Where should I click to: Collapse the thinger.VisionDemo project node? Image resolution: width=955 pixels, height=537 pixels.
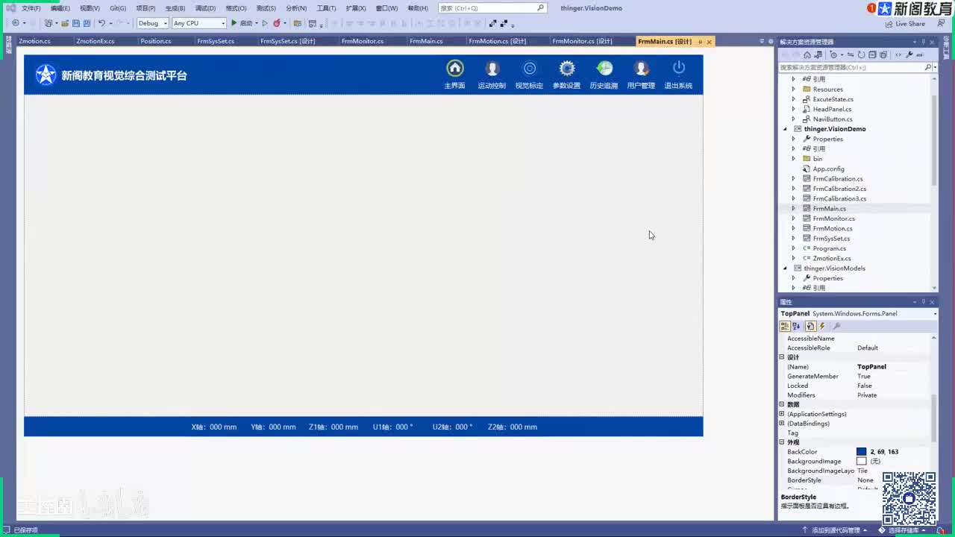(x=785, y=129)
